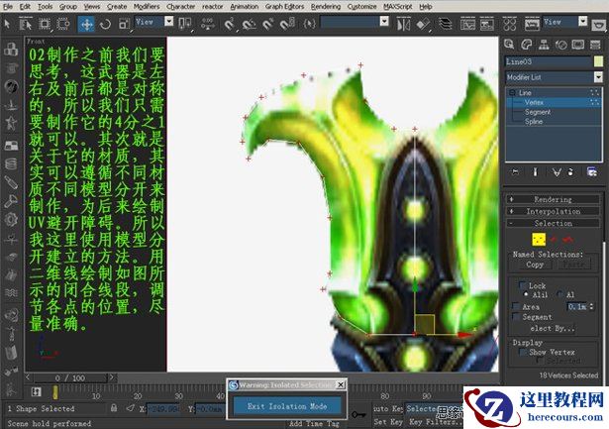Click the Align tool icon

coord(423,25)
